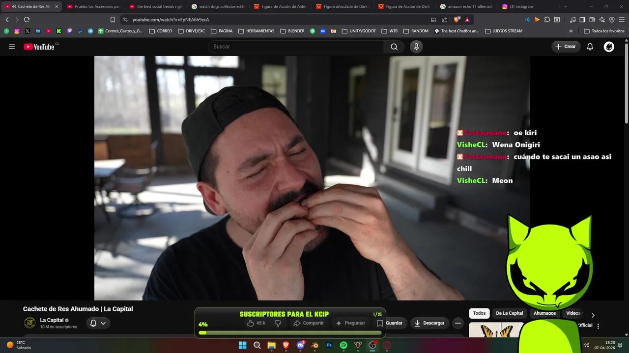This screenshot has width=629, height=353.
Task: Switch to the Figura de Acción de Aiden tab
Action: (280, 6)
